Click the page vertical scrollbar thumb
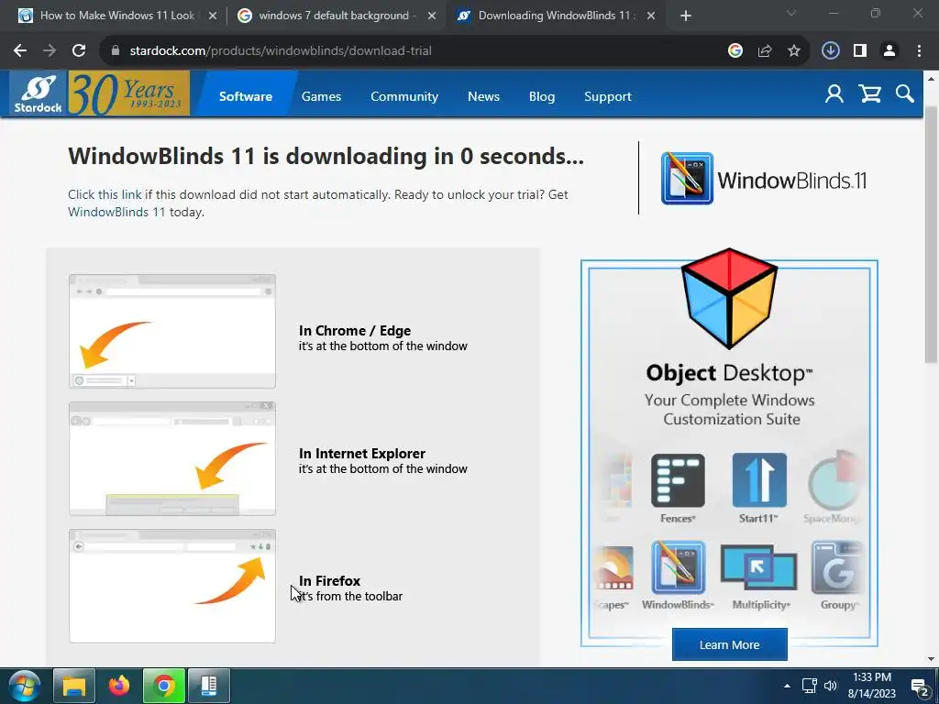 931,234
